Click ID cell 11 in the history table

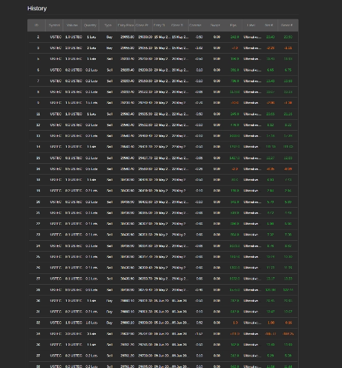[38, 114]
